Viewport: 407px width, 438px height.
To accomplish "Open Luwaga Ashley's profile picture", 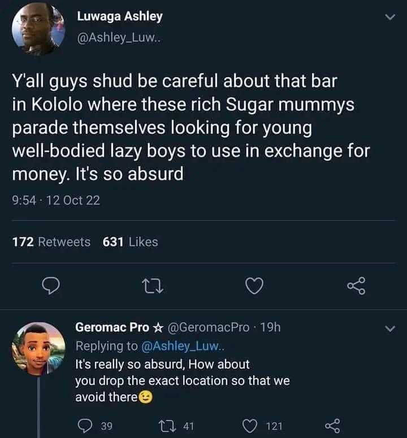I will (x=39, y=28).
